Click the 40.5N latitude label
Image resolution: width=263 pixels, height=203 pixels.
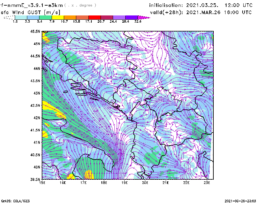coord(36,155)
